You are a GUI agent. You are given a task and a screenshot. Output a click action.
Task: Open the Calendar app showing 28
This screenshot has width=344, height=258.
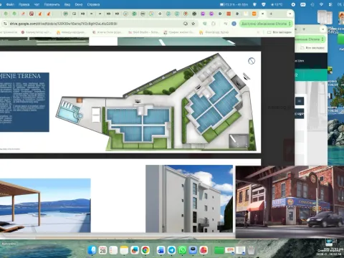[102, 250]
